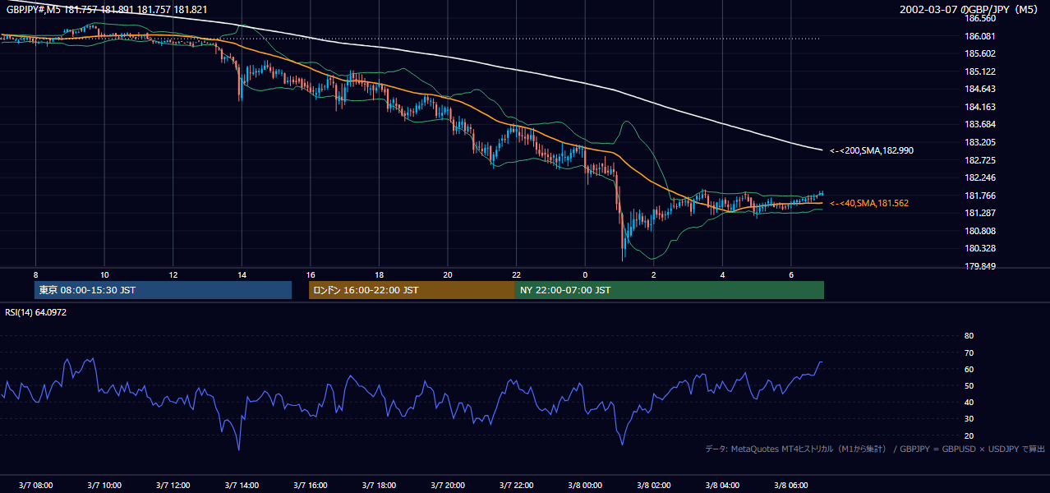
Task: Click RSI scale level 60
Action: (969, 369)
